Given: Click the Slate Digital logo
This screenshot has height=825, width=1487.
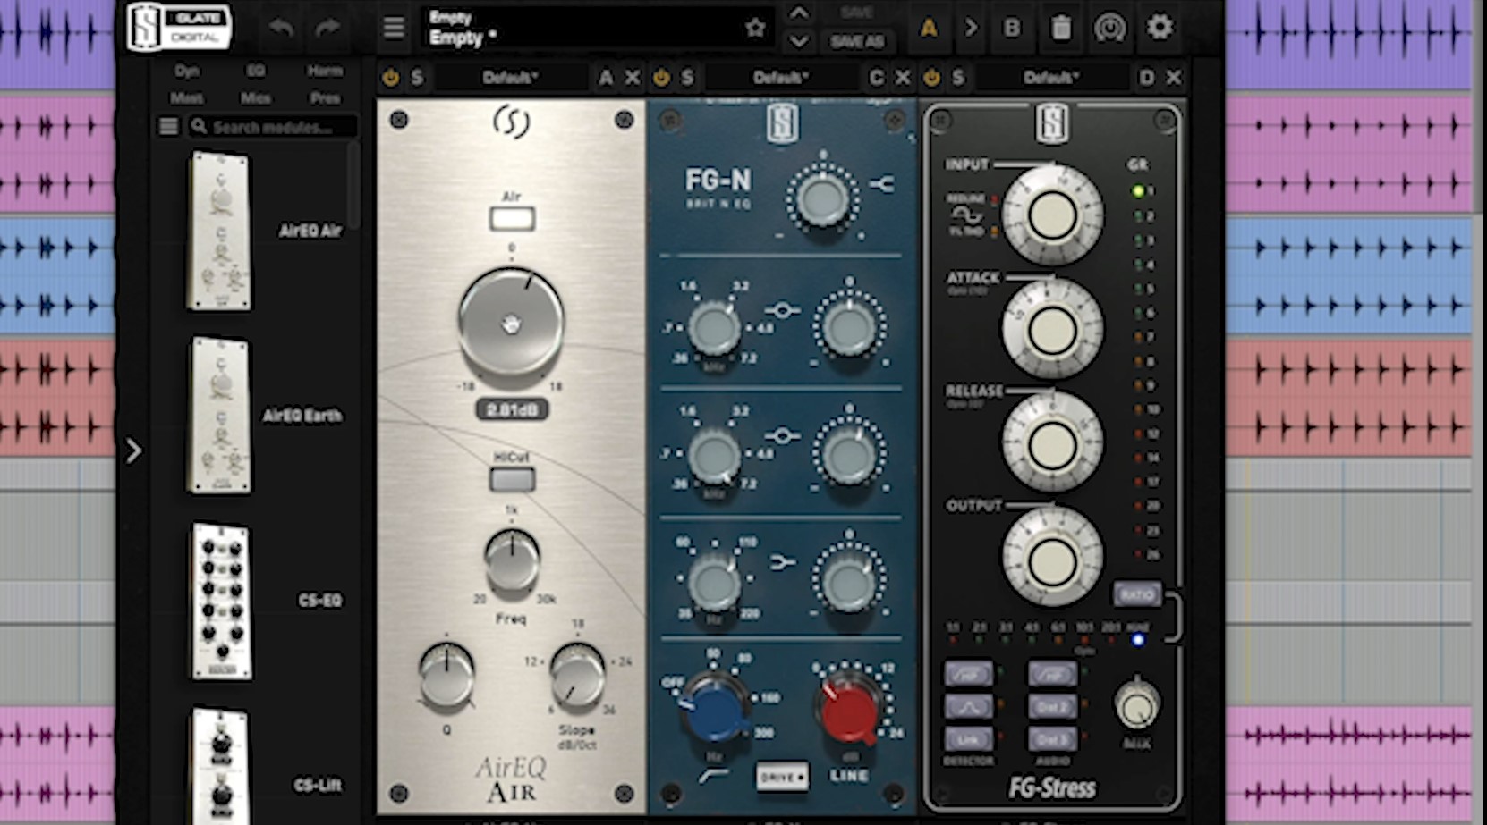Looking at the screenshot, I should click(179, 27).
